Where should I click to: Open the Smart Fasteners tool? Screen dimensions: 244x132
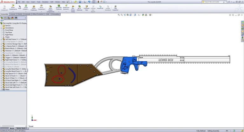(x=34, y=8)
